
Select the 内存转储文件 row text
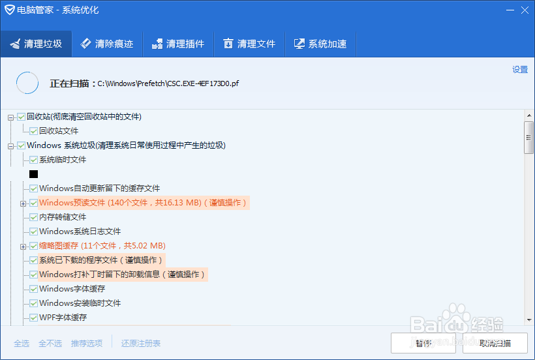(63, 217)
